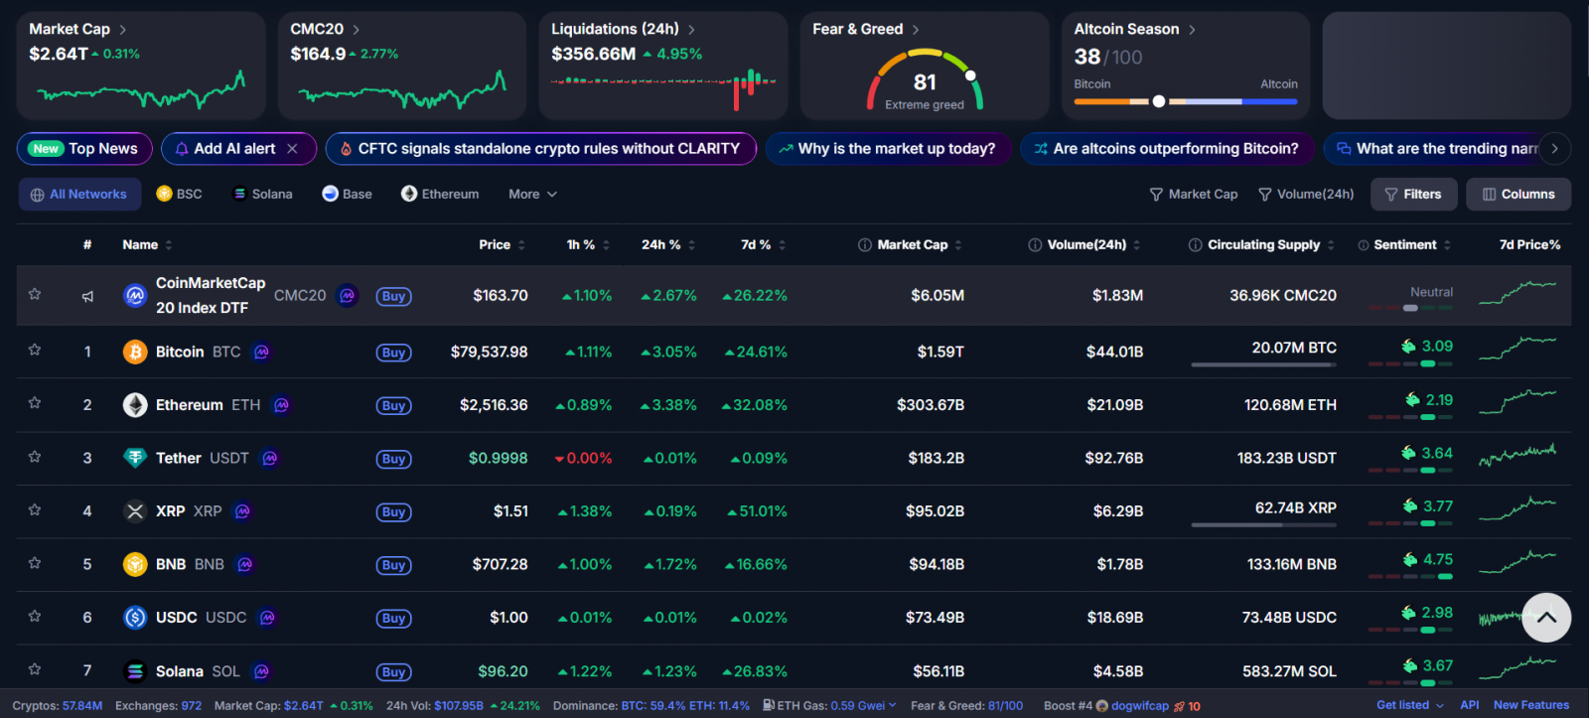Open API link in footer
The width and height of the screenshot is (1589, 718).
pyautogui.click(x=1470, y=705)
